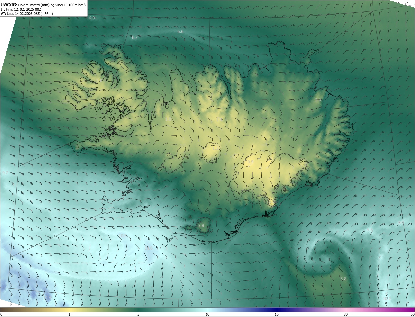The width and height of the screenshot is (415, 317).
Task: Click the 6.0 precipitation value label
Action: point(92,18)
